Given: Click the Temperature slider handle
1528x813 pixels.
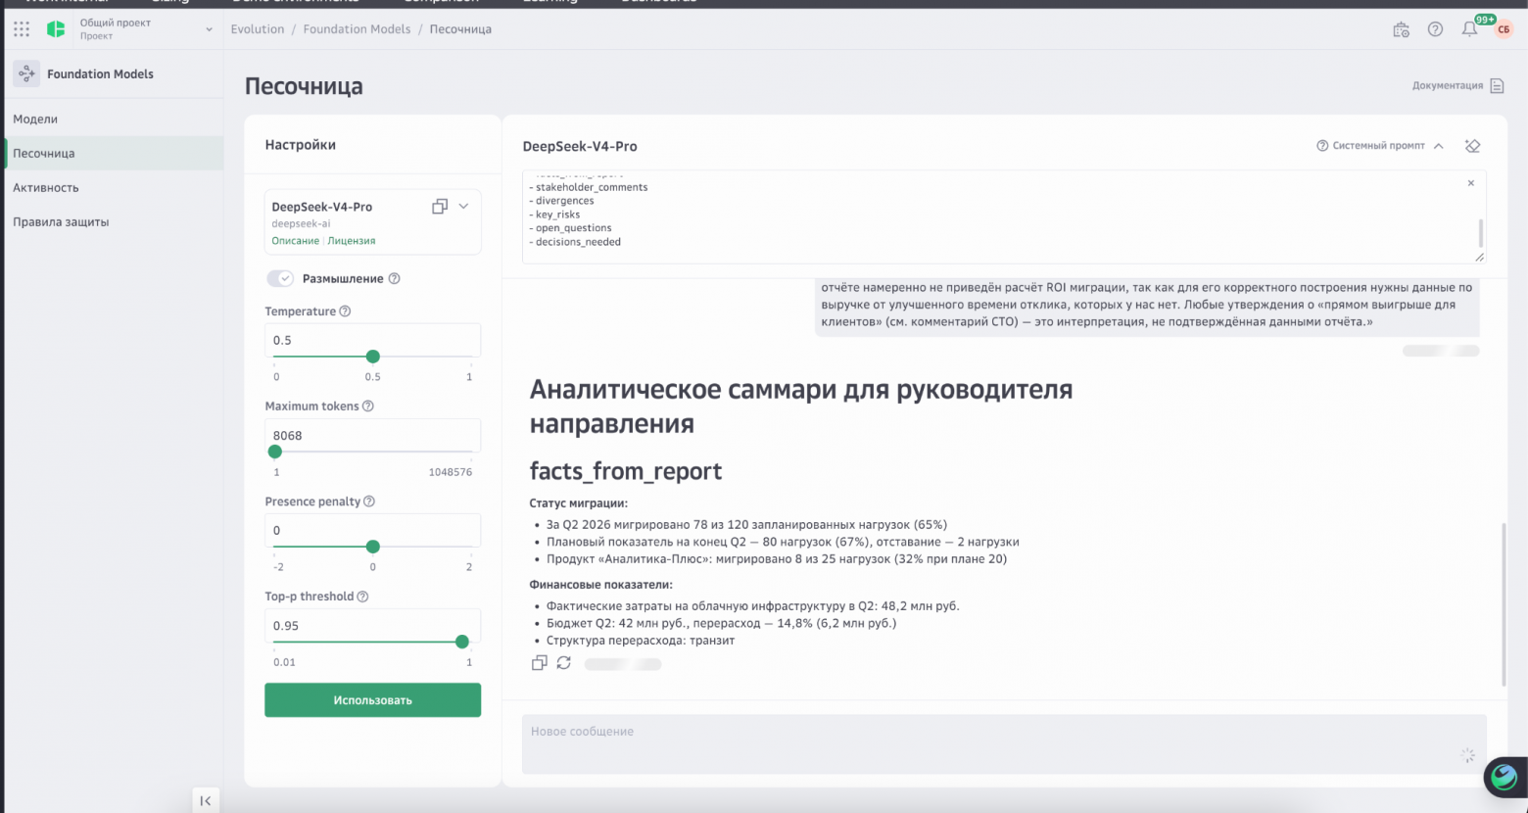Looking at the screenshot, I should 372,357.
